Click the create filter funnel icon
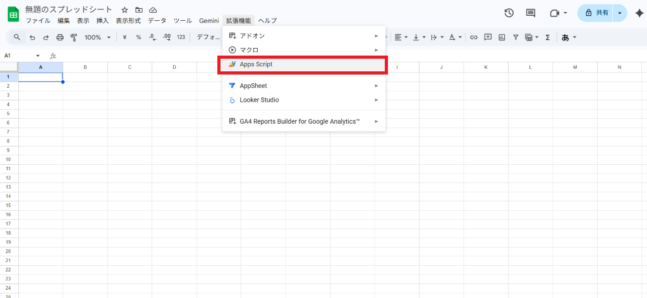This screenshot has height=298, width=647. pos(516,37)
